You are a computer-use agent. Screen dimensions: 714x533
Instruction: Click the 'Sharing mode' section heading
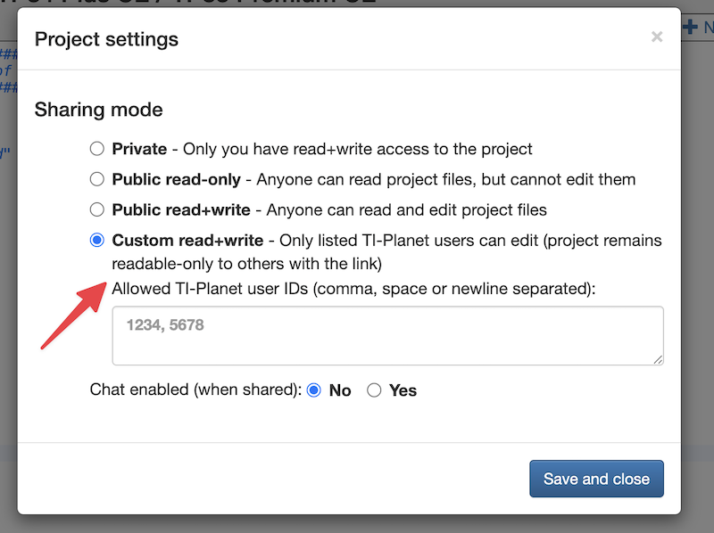[x=98, y=110]
